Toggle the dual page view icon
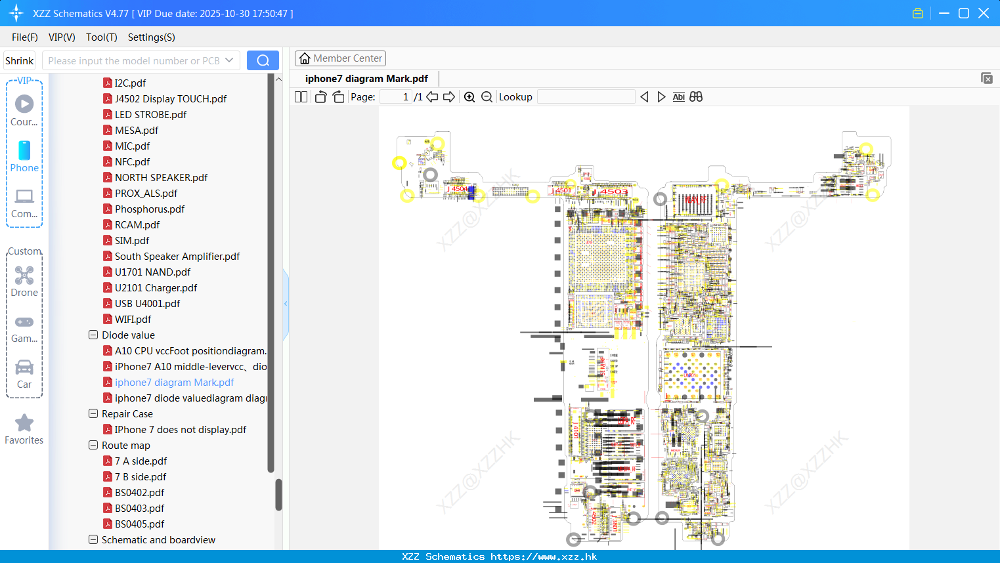1000x563 pixels. click(301, 96)
